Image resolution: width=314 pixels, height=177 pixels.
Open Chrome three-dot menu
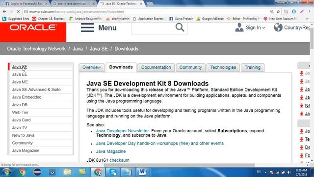pos(310,12)
